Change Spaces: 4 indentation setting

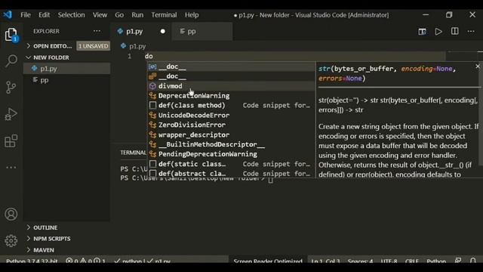[x=360, y=261]
